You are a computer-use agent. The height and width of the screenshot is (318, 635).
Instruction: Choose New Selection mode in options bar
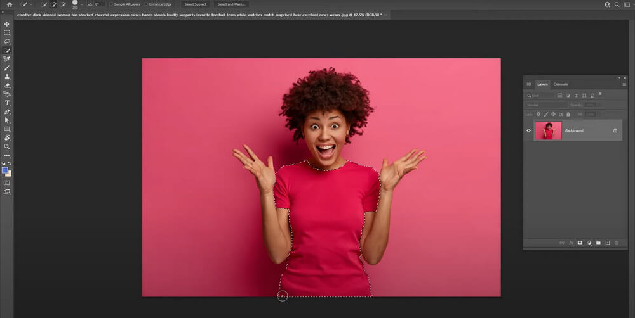tap(44, 4)
